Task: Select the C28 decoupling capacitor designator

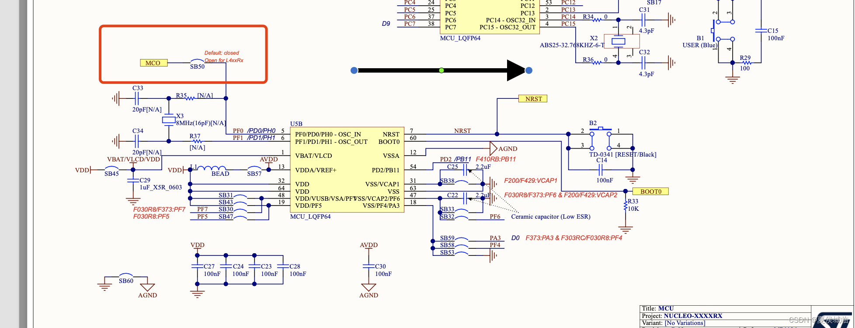Action: click(295, 266)
